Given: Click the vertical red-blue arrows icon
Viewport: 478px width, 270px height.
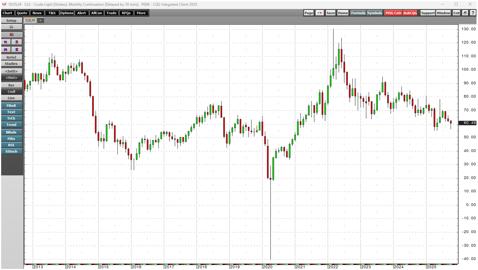Looking at the screenshot, I should (17, 42).
